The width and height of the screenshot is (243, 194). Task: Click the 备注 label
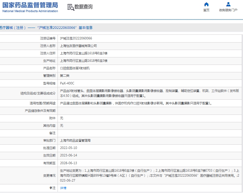[52, 133]
